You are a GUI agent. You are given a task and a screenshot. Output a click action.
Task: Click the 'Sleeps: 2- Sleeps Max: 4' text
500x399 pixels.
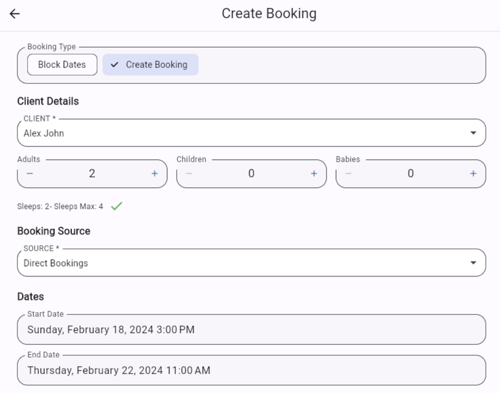pyautogui.click(x=60, y=206)
